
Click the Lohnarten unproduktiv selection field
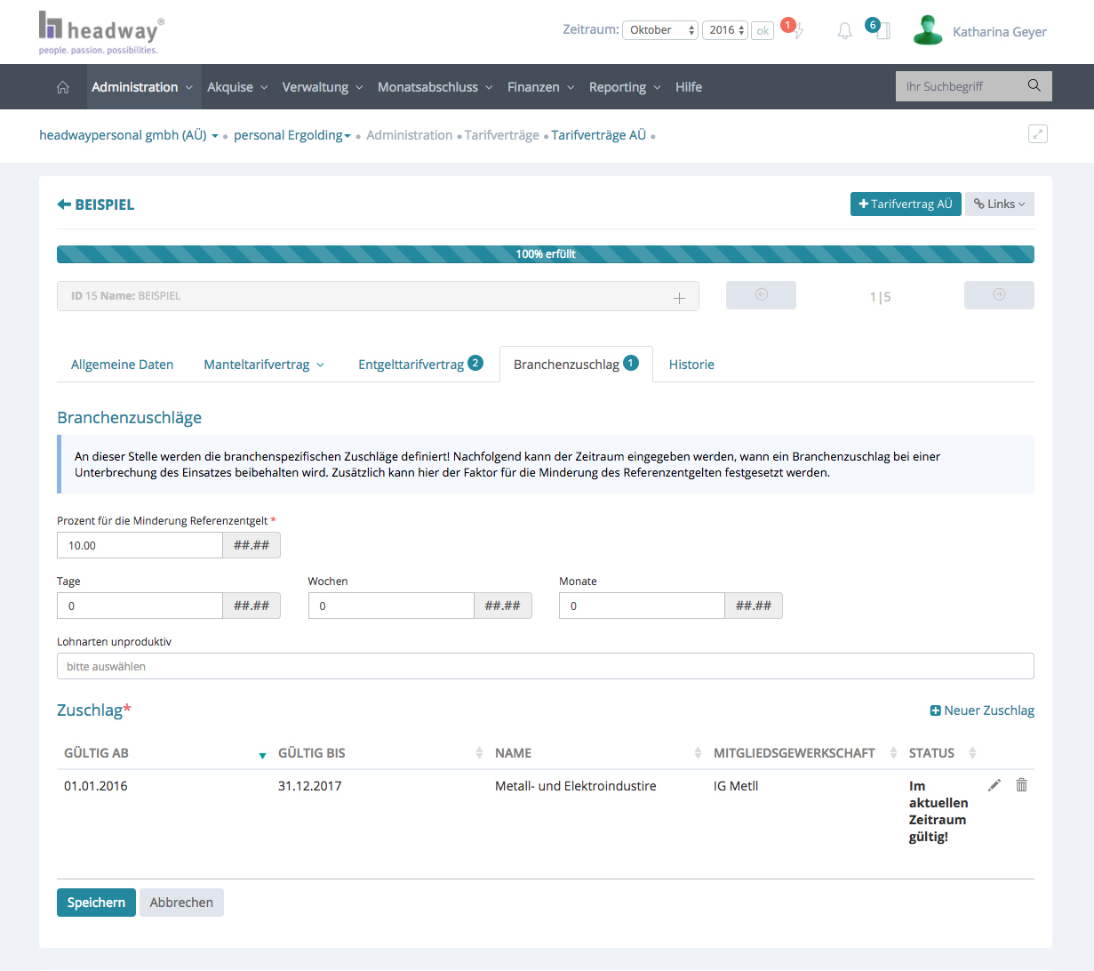pos(545,666)
